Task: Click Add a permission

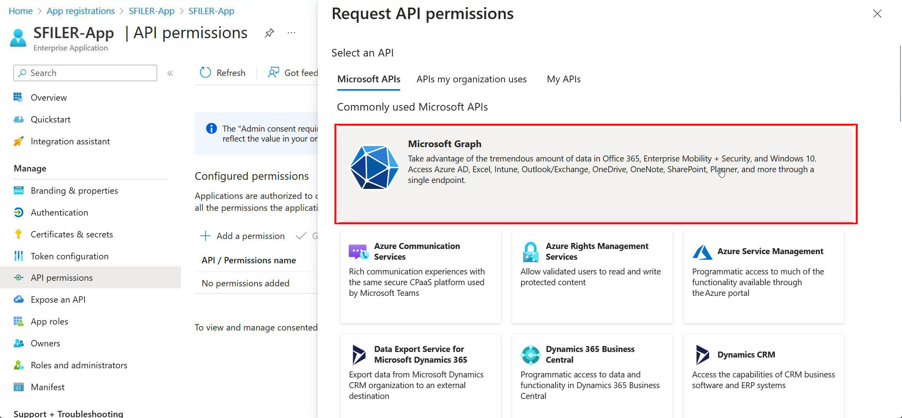Action: [243, 236]
